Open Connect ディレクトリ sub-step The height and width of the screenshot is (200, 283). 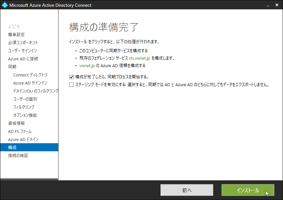30,75
